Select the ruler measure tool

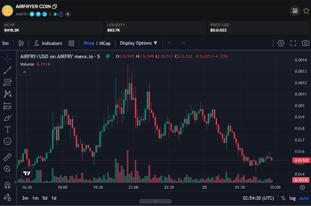pyautogui.click(x=8, y=157)
